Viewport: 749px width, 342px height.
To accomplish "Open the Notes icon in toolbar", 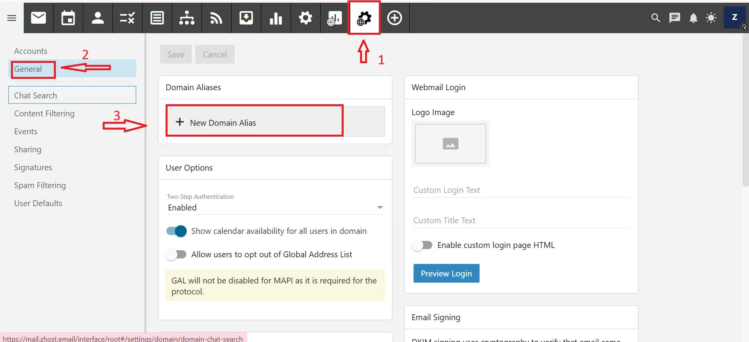I will point(157,18).
